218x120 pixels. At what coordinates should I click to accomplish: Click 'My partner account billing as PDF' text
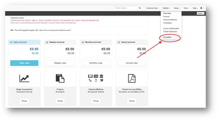coord(132,92)
